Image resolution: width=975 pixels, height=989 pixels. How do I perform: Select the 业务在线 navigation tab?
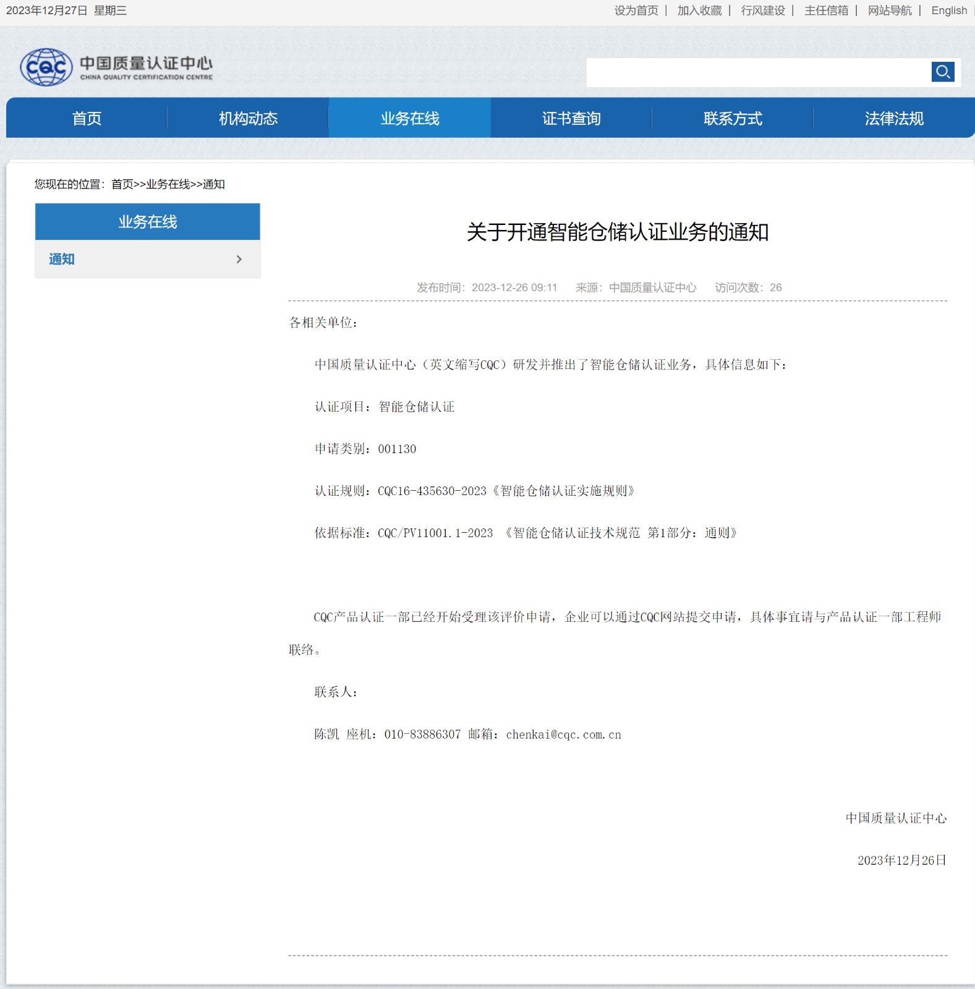click(x=409, y=118)
